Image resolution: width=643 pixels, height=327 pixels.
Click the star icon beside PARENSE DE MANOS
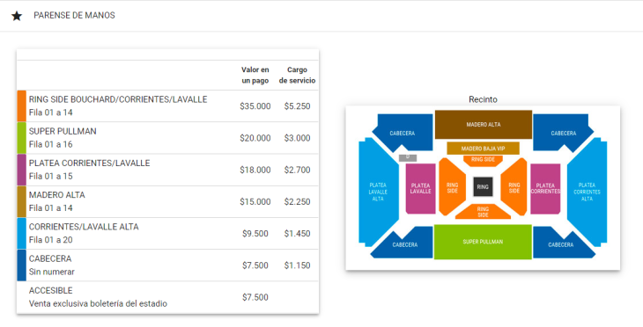17,16
